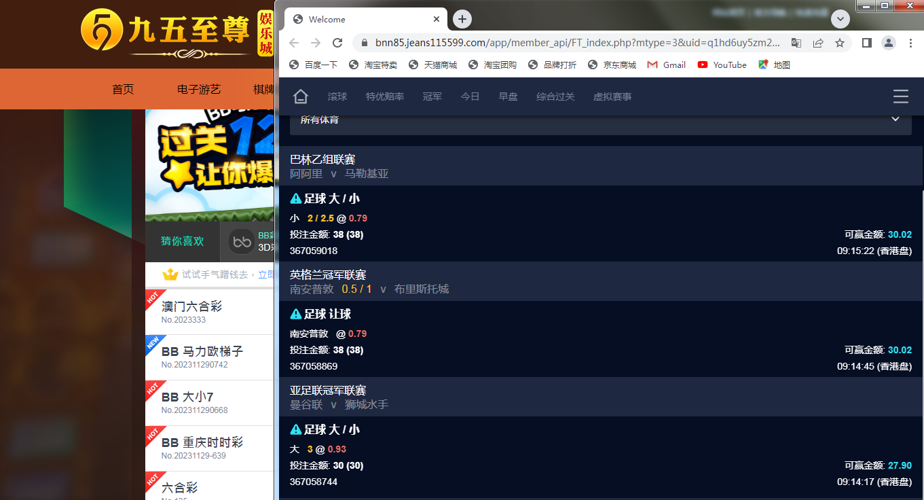Screen dimensions: 924x500
Task: Open the 百度一下 bookmark
Action: pos(314,65)
